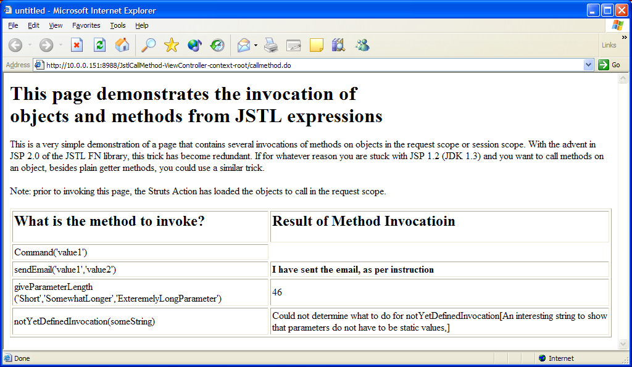Click the Back navigation button

coord(15,45)
